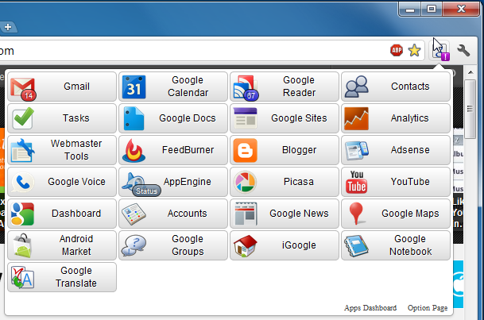The height and width of the screenshot is (320, 484).
Task: Open iGoogle shortcut
Action: pyautogui.click(x=285, y=245)
